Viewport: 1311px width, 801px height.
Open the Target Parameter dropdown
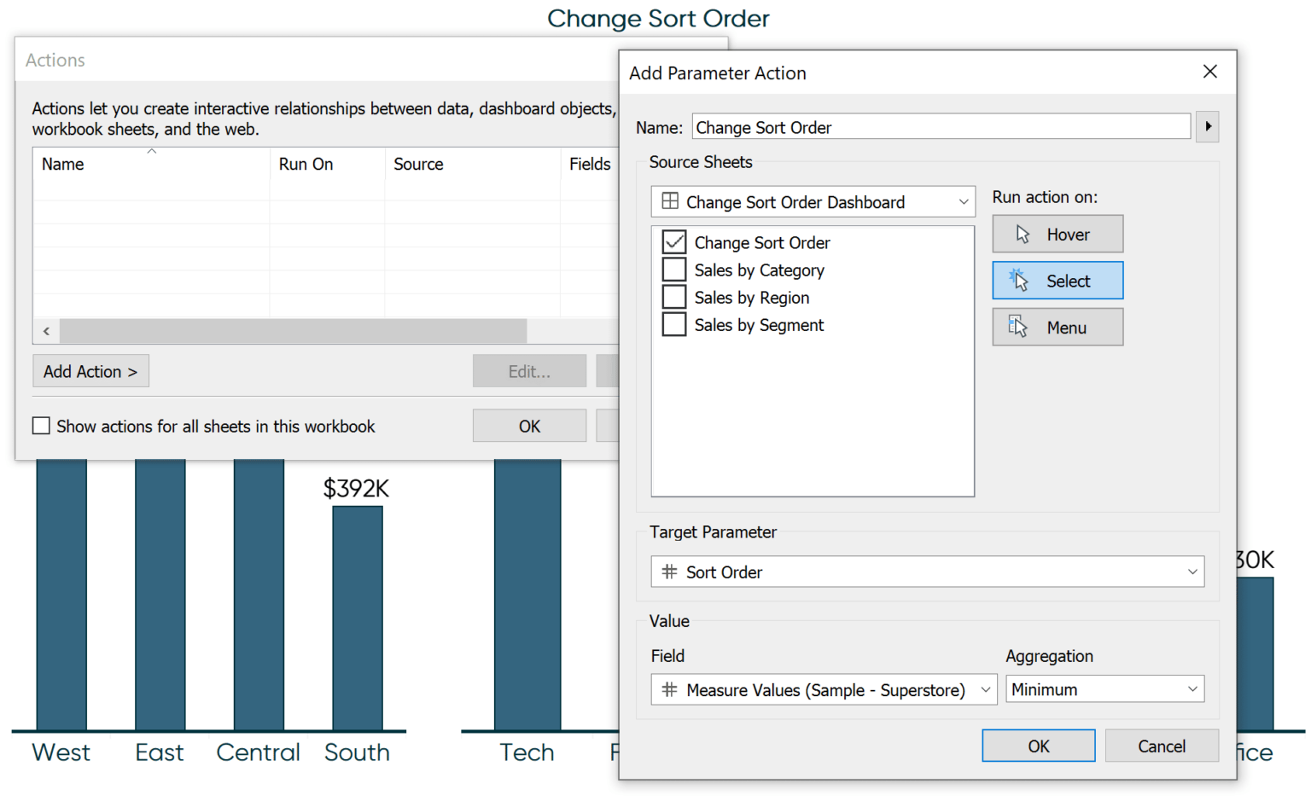1193,572
